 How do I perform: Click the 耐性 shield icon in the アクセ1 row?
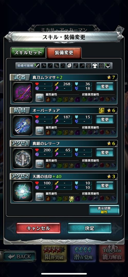pyautogui.click(x=40, y=164)
